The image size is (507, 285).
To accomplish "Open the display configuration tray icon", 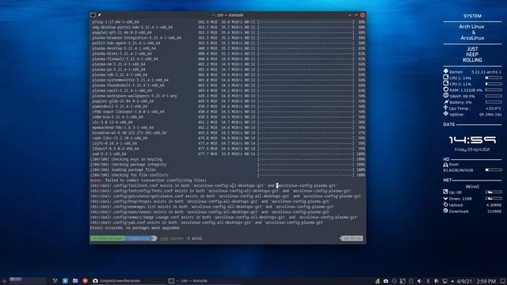I will [x=445, y=281].
